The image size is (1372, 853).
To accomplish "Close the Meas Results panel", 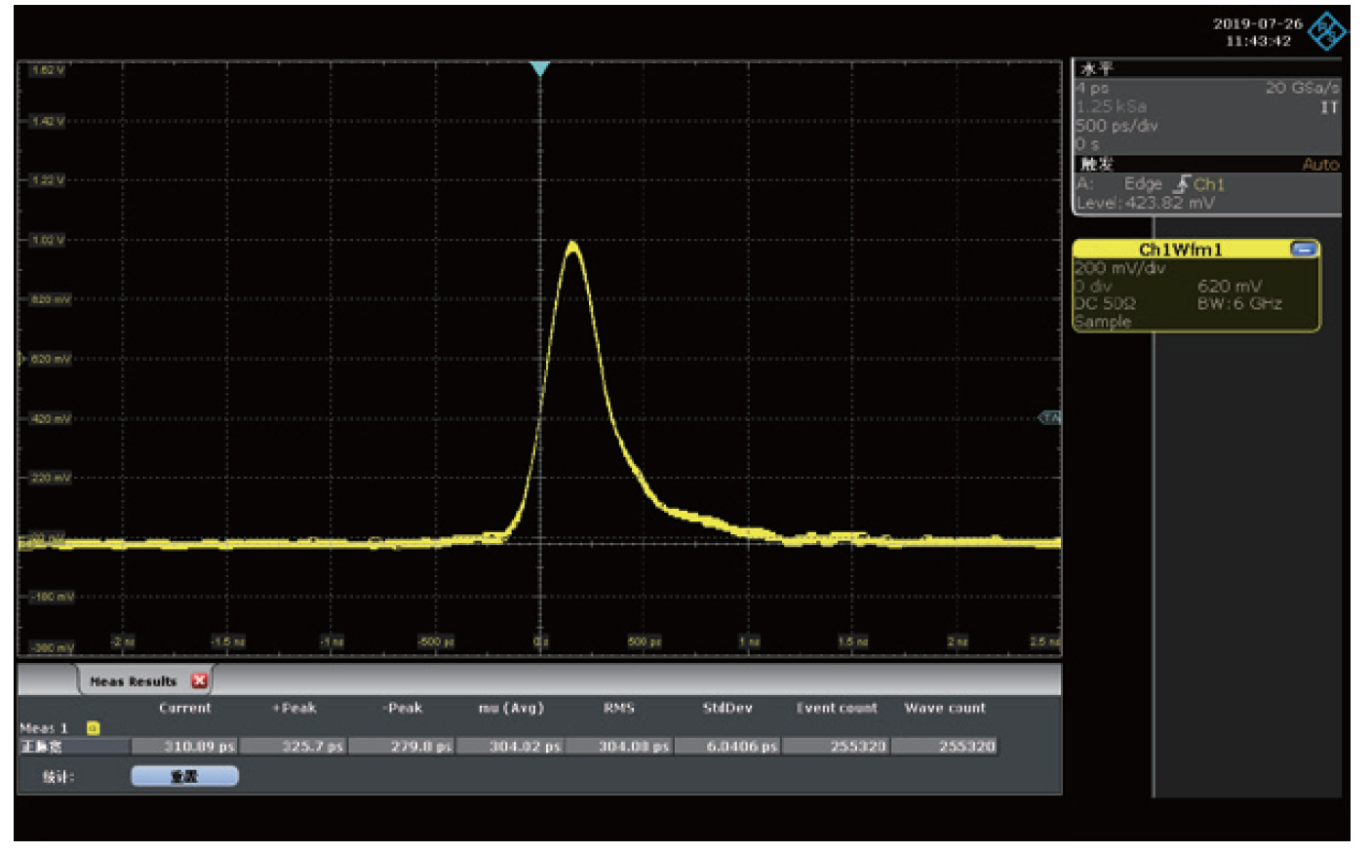I will click(200, 681).
